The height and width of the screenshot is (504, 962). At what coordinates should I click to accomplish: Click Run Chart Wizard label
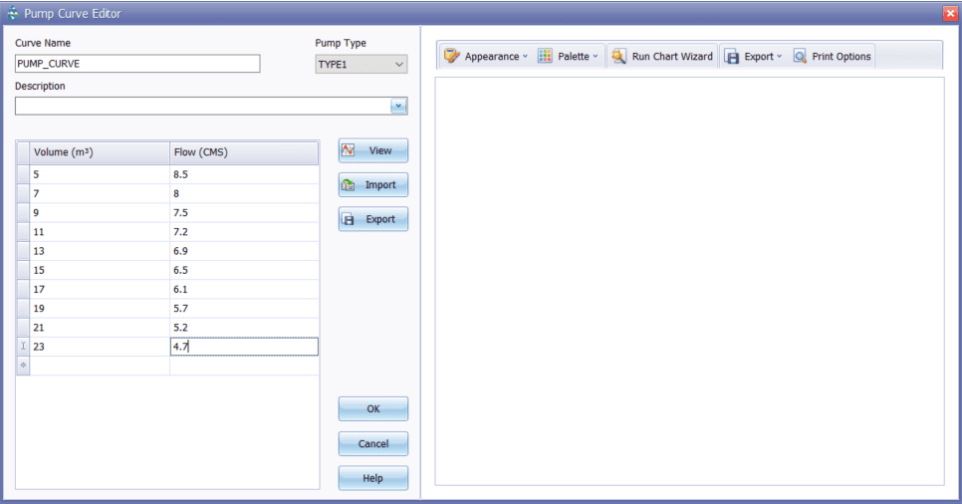[672, 57]
